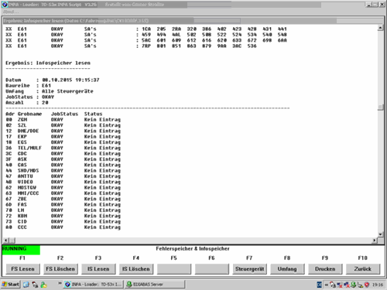Click the FS Löschen button

[60, 269]
